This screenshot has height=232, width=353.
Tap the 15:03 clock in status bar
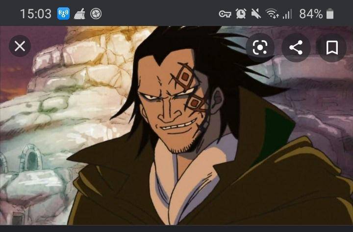36,14
